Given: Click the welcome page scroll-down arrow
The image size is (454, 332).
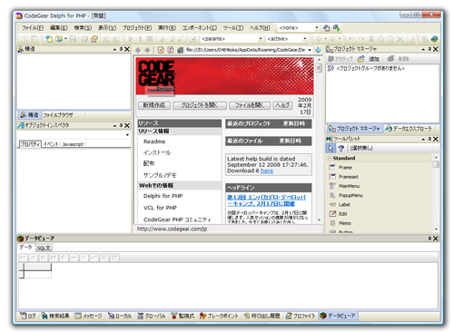Looking at the screenshot, I should (319, 220).
